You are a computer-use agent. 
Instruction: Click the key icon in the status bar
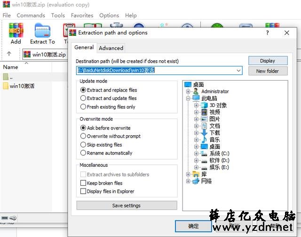(x=13, y=218)
